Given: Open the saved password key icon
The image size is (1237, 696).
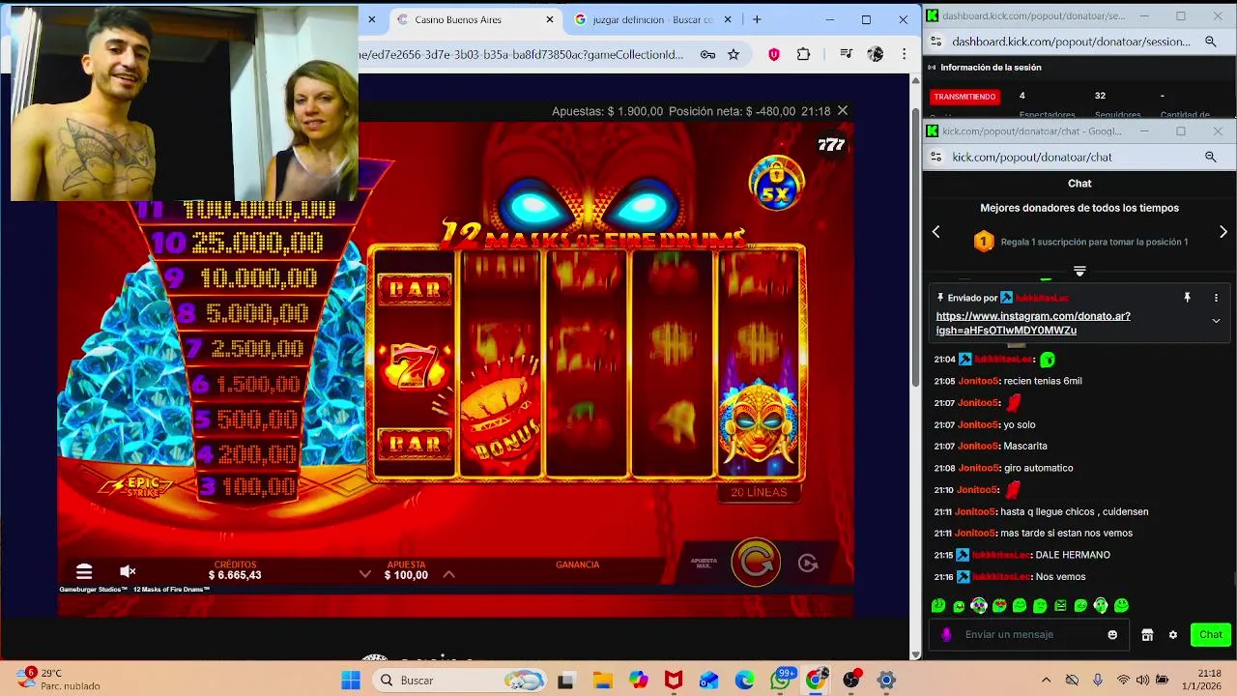Looking at the screenshot, I should [x=707, y=55].
